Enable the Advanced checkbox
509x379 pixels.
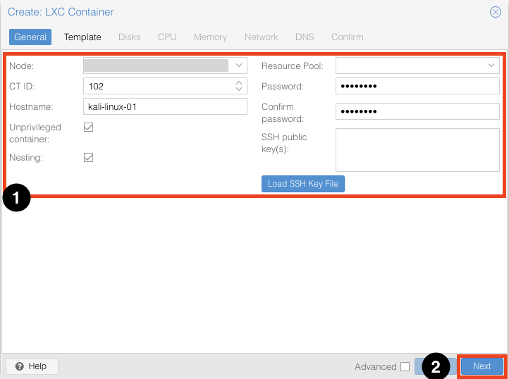(405, 366)
